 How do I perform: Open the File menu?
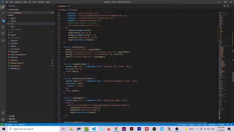7,2
